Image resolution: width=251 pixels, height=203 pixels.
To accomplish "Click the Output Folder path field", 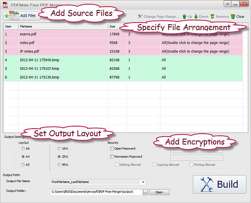I will (95, 192).
